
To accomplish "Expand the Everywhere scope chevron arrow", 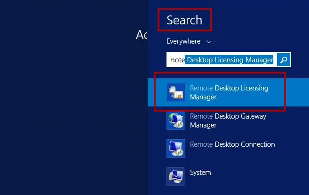I will [x=209, y=42].
